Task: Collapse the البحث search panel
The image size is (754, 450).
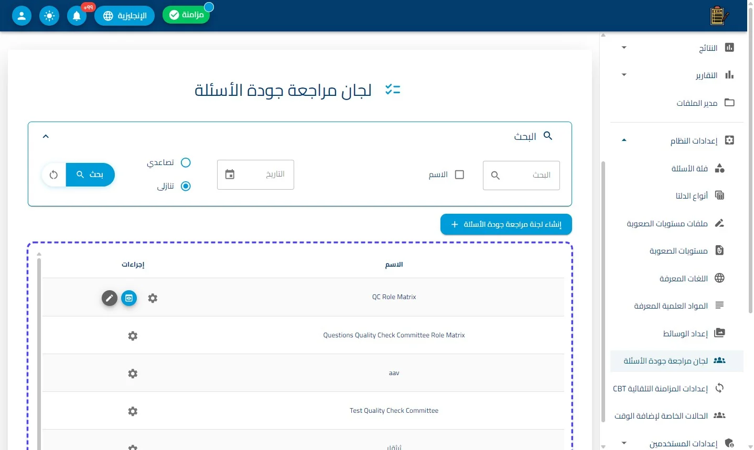Action: 46,136
